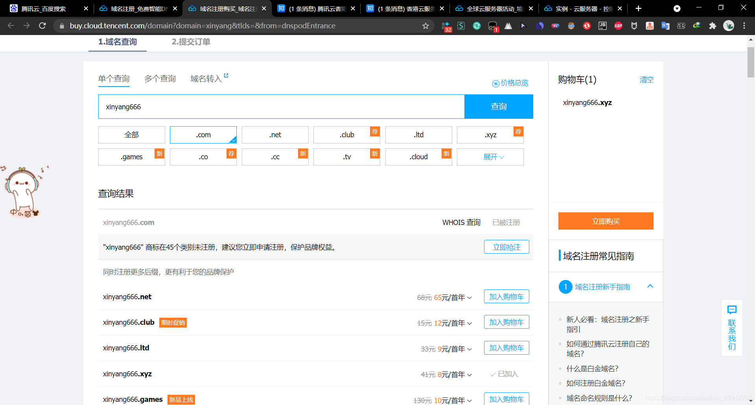The image size is (755, 405).
Task: Clear the cart with 清空
Action: click(646, 80)
